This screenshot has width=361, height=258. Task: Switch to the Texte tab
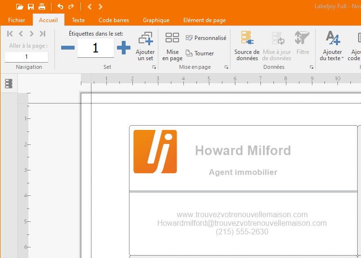[78, 20]
